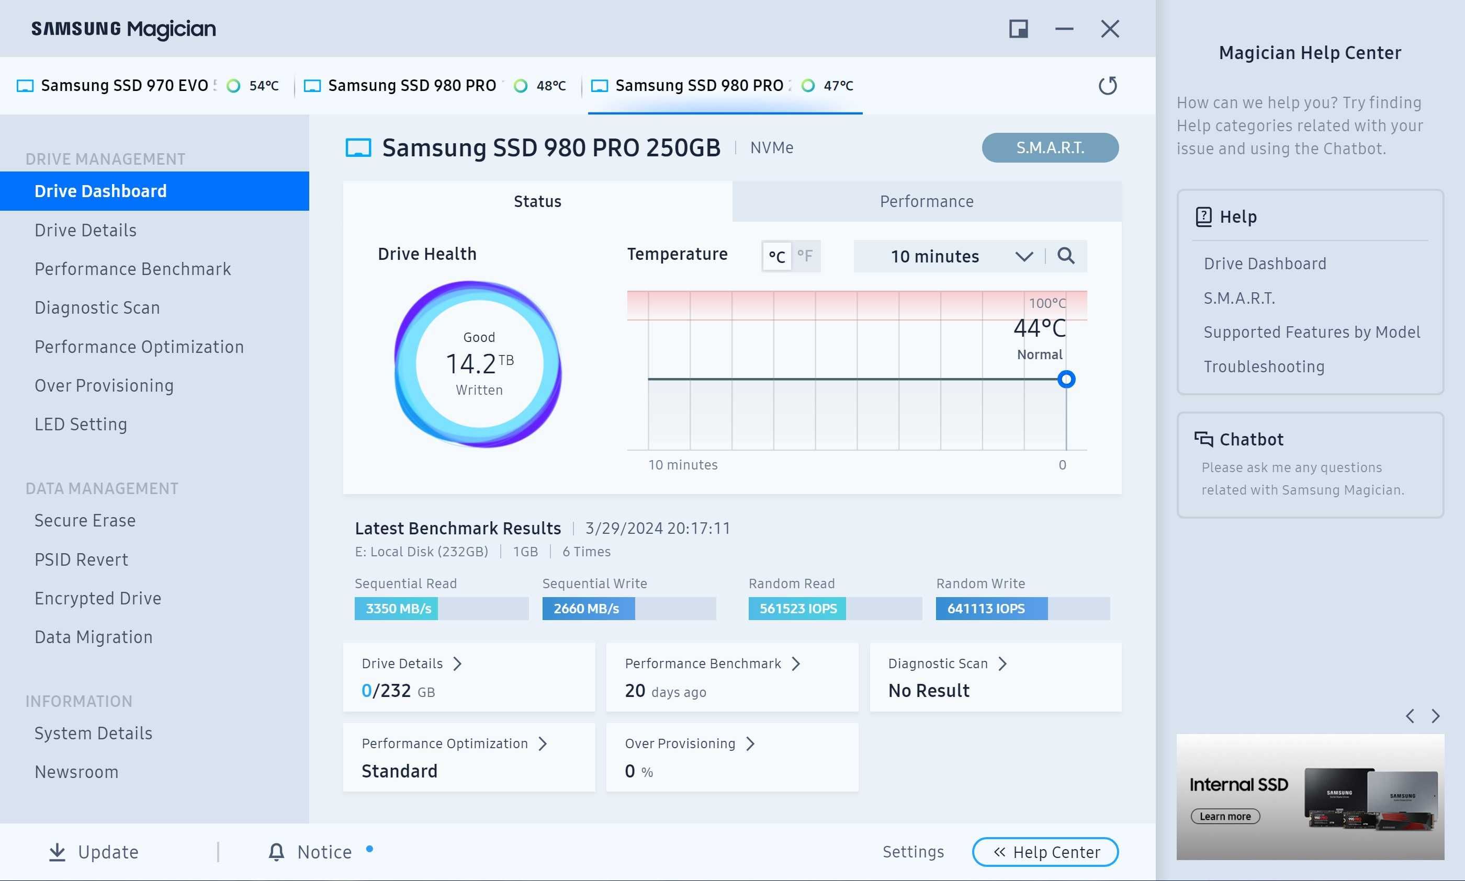Click the mini-mode window icon
Image resolution: width=1465 pixels, height=881 pixels.
pyautogui.click(x=1018, y=29)
